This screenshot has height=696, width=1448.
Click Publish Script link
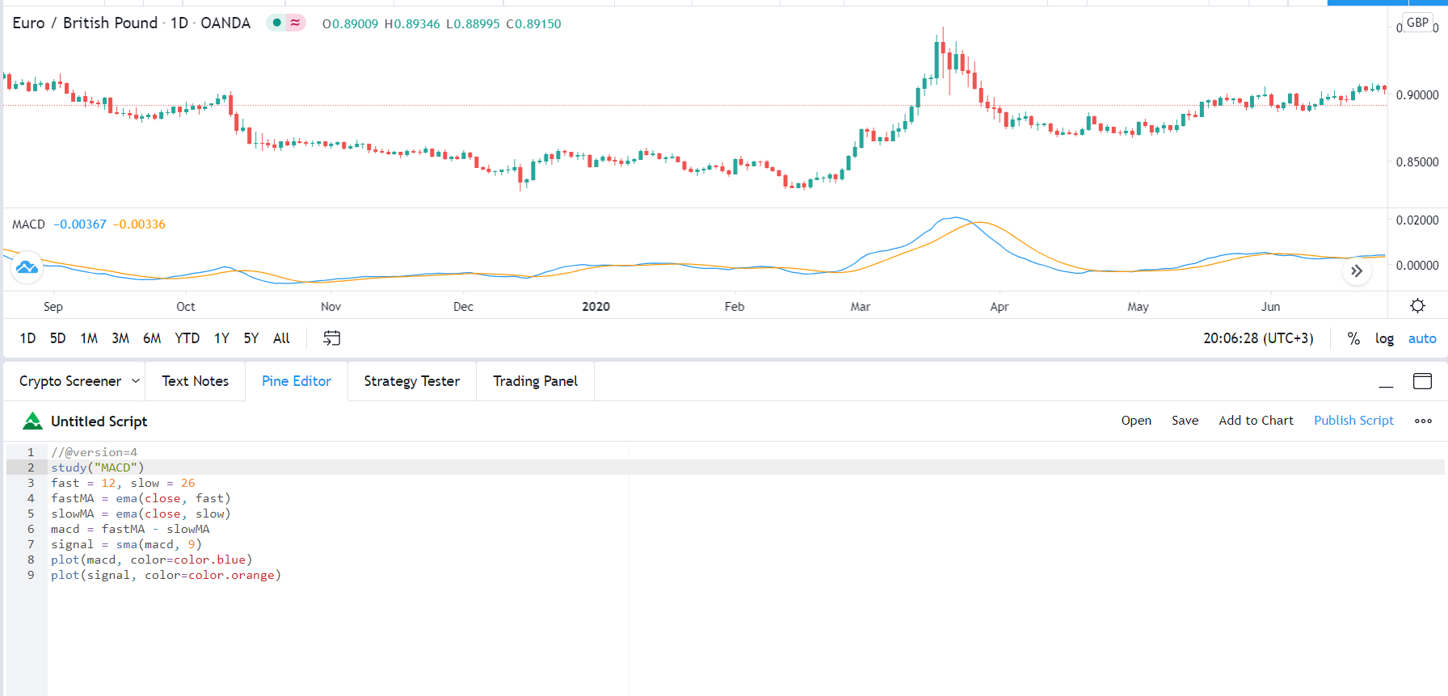[x=1353, y=421]
